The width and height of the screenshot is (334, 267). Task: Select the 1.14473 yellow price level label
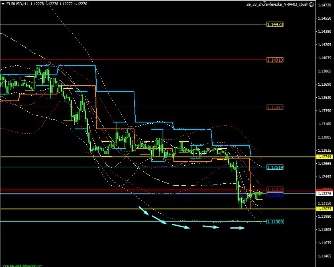(275, 24)
